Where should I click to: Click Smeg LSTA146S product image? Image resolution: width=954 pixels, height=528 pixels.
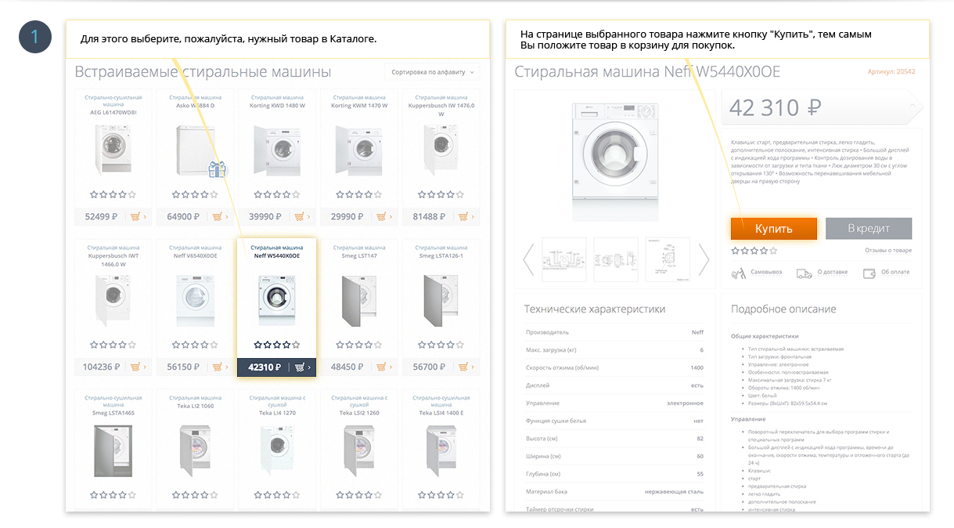(x=113, y=452)
